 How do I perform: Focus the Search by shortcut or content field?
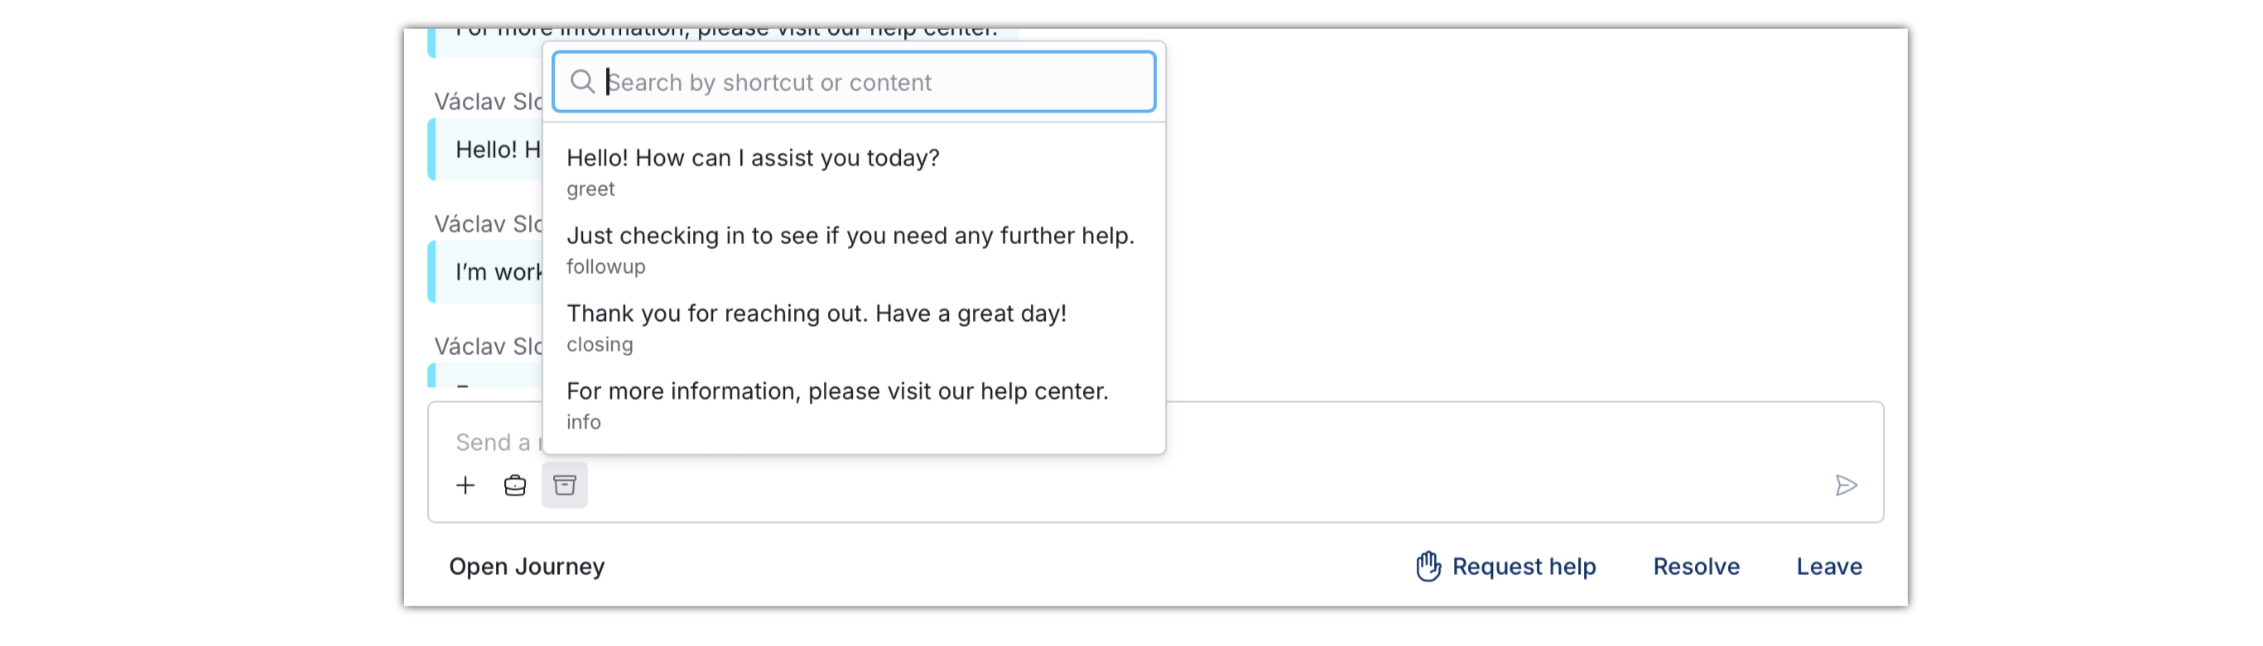pyautogui.click(x=854, y=82)
